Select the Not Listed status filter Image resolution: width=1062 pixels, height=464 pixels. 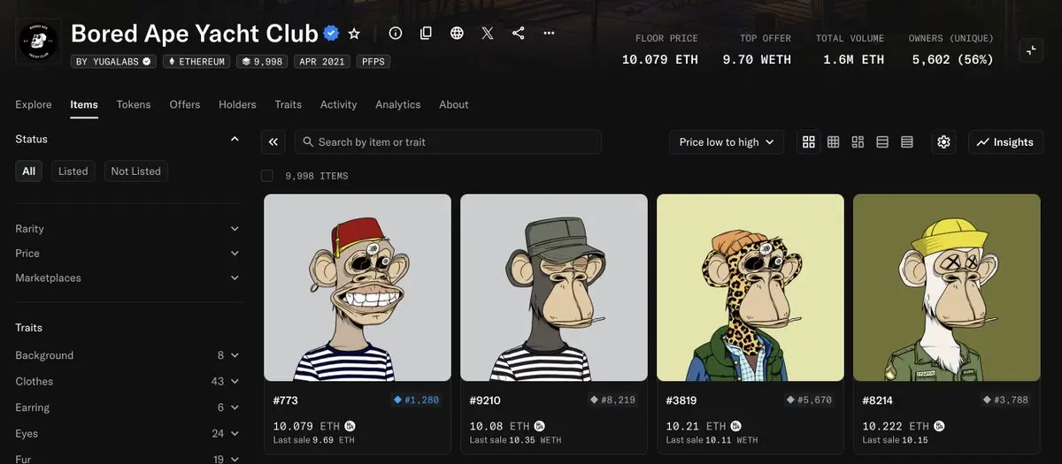(135, 171)
